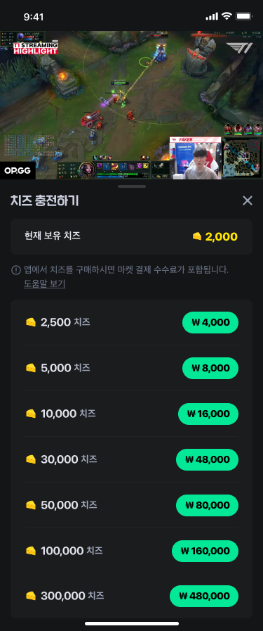Viewport: 263px width, 631px height.
Task: Tap the battery icon in the status bar
Action: pos(243,16)
